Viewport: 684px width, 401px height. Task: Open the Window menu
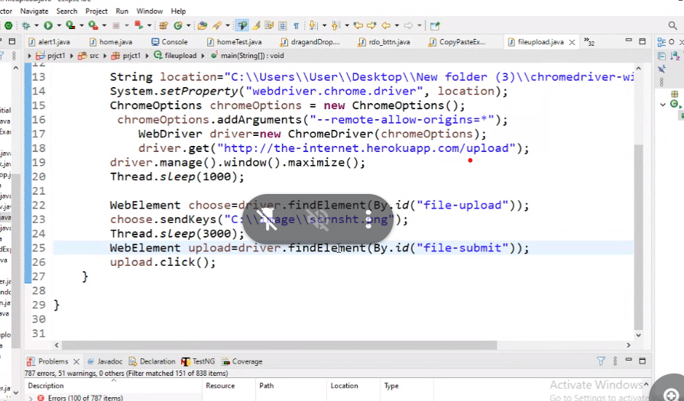click(x=149, y=11)
